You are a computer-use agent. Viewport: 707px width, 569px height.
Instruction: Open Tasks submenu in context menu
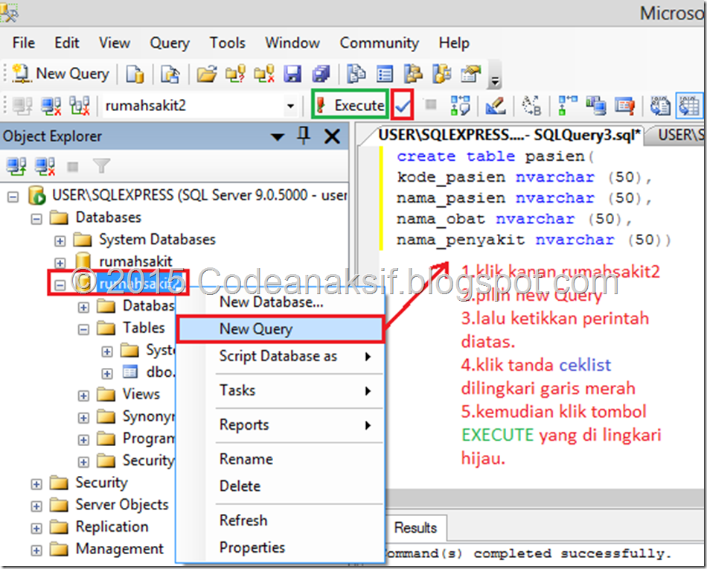pos(280,390)
